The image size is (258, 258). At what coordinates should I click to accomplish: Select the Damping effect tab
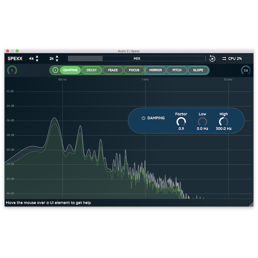click(70, 70)
